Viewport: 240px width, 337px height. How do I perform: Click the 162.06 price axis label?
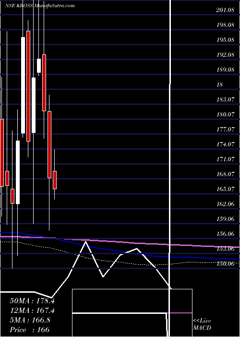click(225, 204)
